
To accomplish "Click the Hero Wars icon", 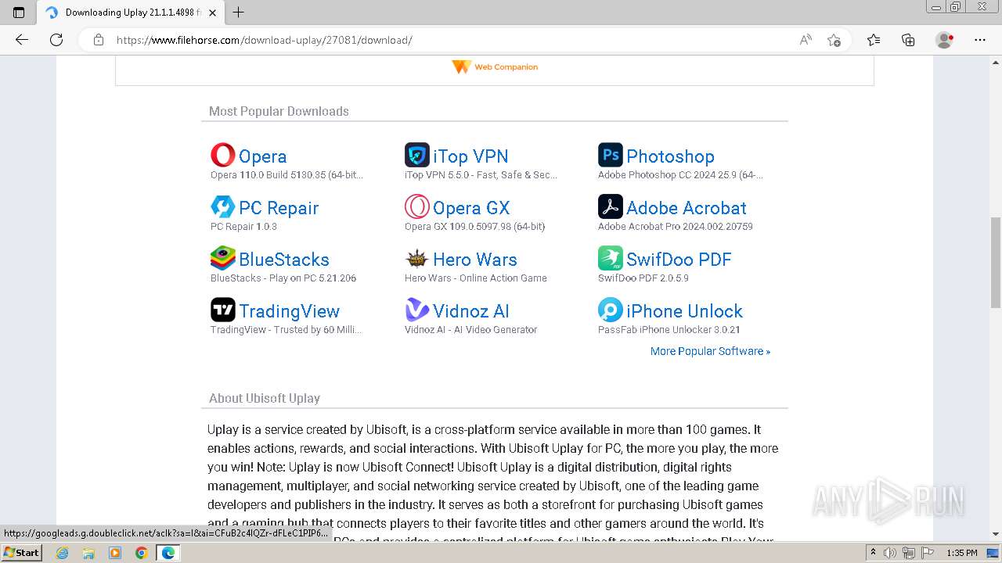I will pyautogui.click(x=416, y=258).
